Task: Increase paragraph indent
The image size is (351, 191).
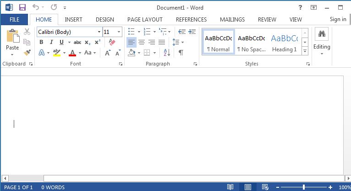Action: coord(192,32)
